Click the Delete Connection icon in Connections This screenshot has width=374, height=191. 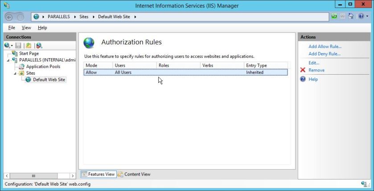[39, 45]
